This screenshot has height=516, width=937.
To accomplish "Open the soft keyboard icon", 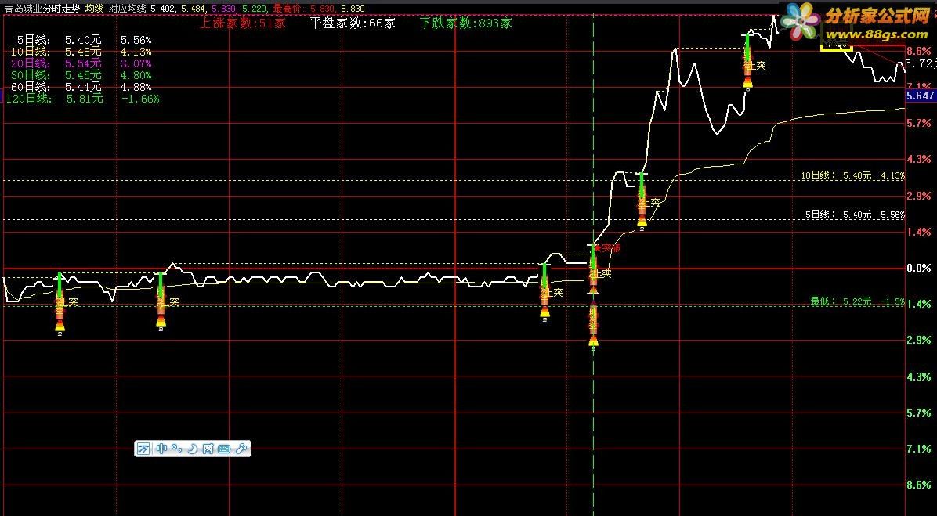I will pyautogui.click(x=224, y=449).
